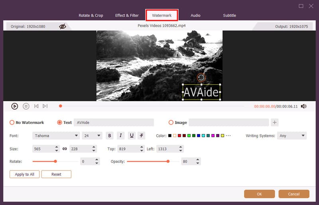Open the Tahoma font dropdown
The width and height of the screenshot is (319, 205).
pos(56,135)
